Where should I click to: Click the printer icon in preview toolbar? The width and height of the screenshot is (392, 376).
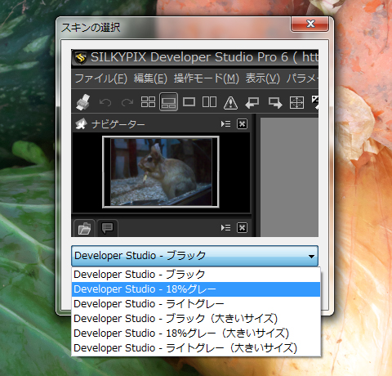coord(82,102)
